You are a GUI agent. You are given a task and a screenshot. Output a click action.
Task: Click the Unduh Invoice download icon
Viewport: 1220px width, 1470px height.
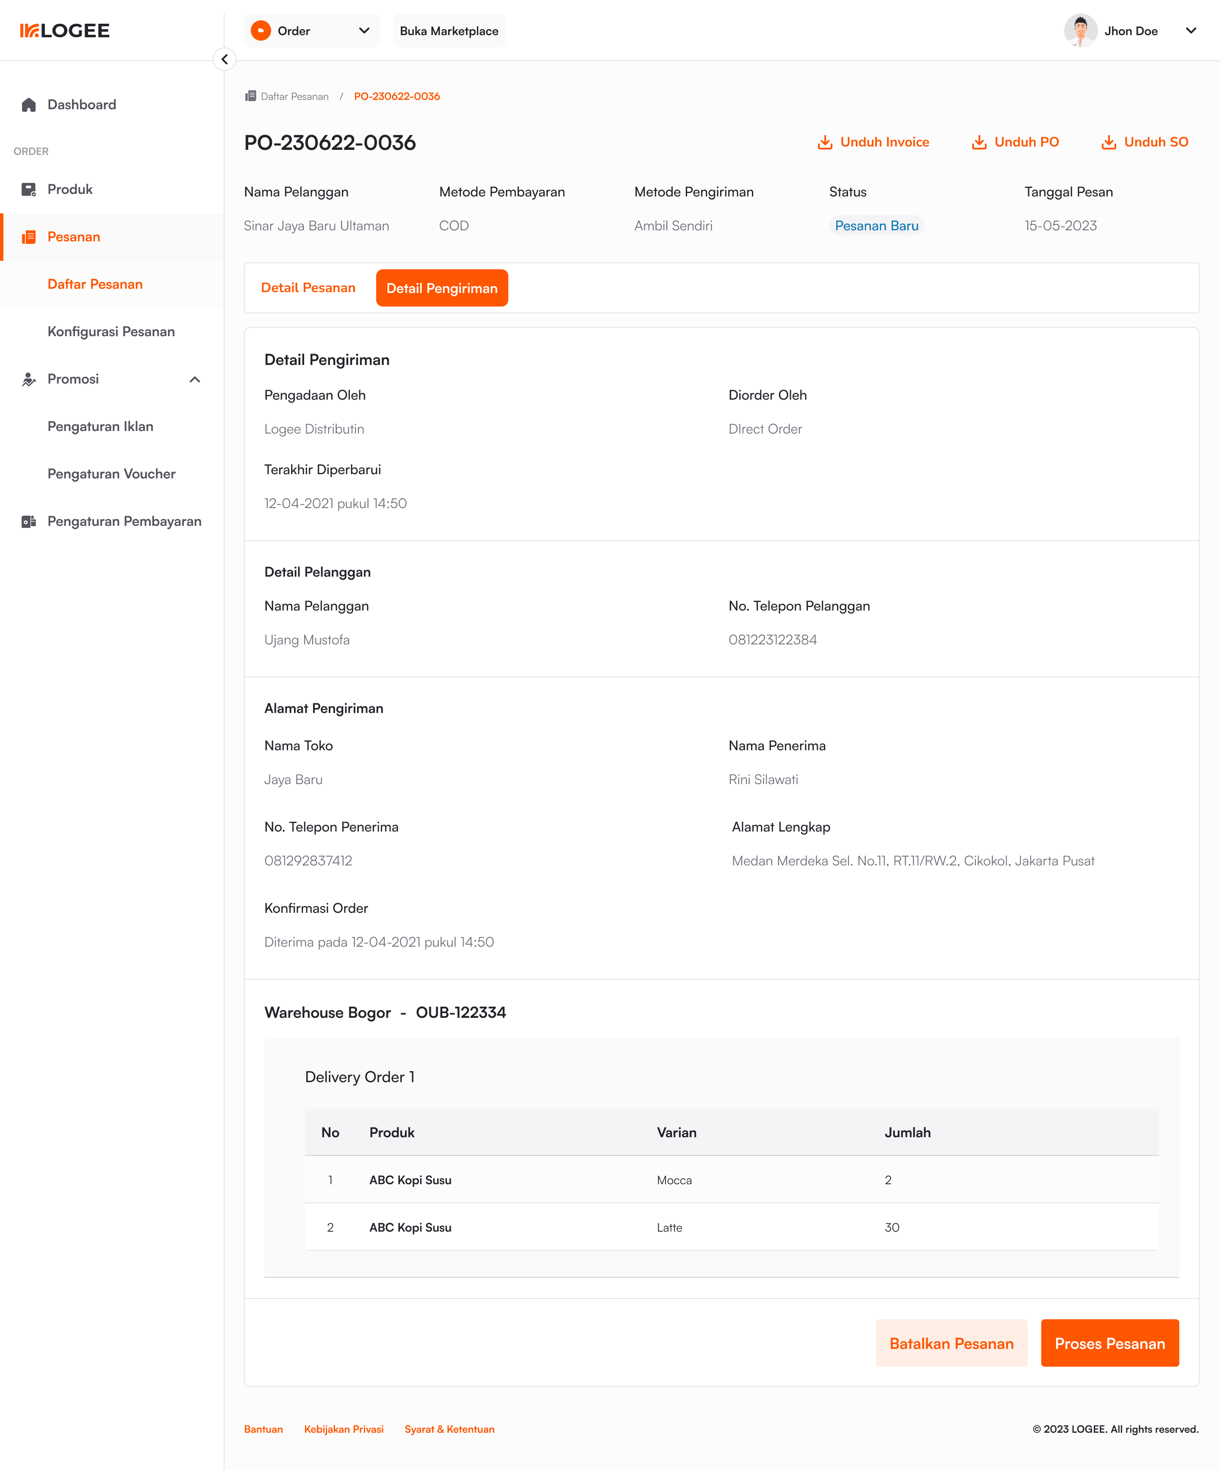pos(825,142)
